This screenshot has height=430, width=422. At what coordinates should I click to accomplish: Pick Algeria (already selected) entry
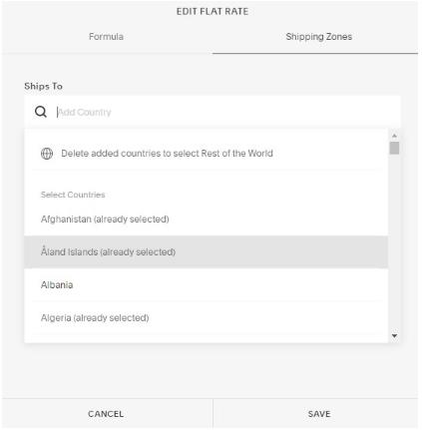206,317
